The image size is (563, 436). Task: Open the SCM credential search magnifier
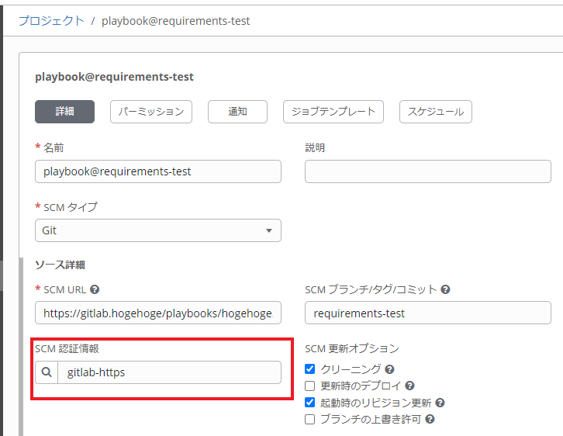click(47, 372)
